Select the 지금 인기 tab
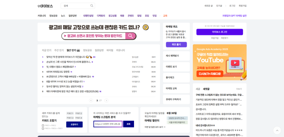284x137 pixels. [x=46, y=50]
